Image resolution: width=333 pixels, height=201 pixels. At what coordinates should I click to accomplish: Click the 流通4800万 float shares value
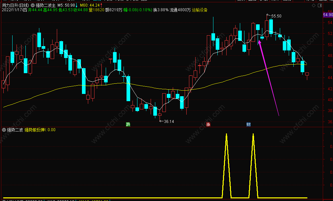pyautogui.click(x=180, y=10)
